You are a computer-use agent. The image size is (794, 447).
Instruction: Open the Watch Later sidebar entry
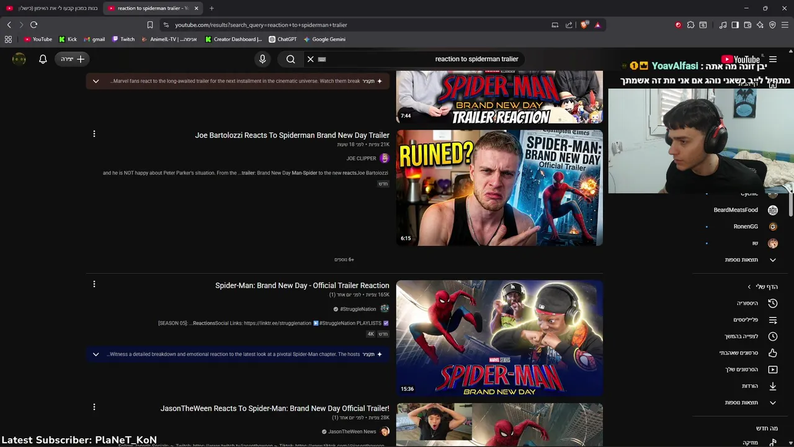click(x=757, y=336)
